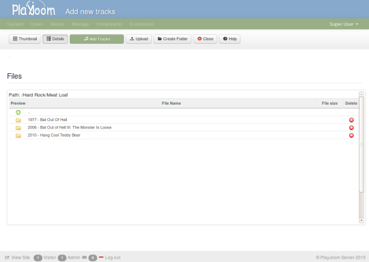Open the Extensions menu

(x=141, y=24)
